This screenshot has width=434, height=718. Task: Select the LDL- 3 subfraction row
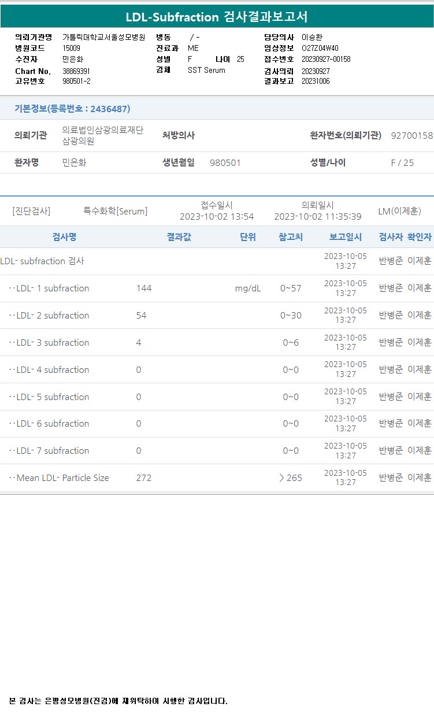[x=217, y=343]
